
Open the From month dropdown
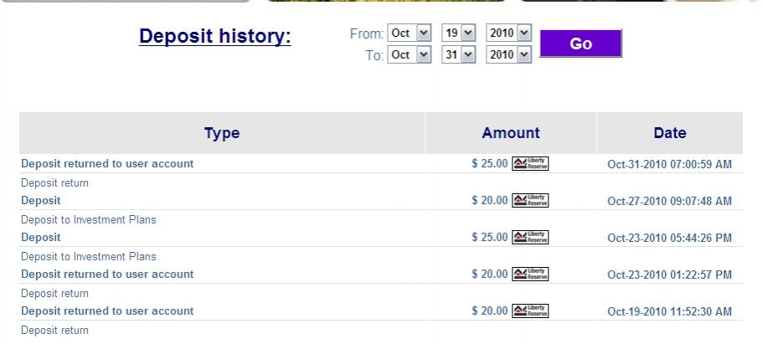[x=410, y=33]
